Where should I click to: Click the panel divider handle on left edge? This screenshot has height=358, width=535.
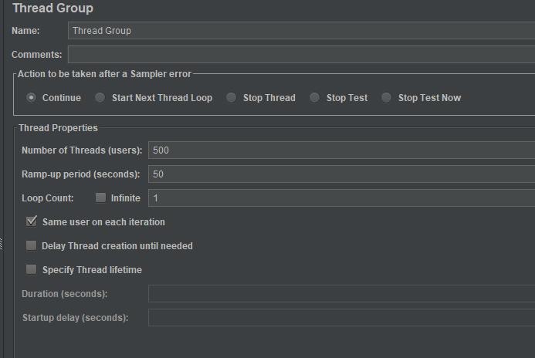(x=2, y=244)
